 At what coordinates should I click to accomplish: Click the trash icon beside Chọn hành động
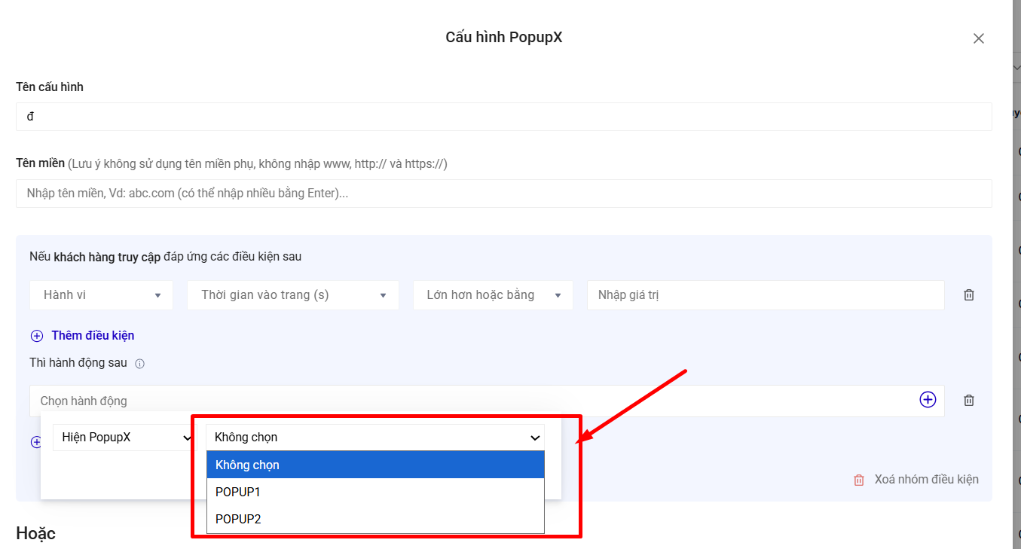(x=969, y=401)
